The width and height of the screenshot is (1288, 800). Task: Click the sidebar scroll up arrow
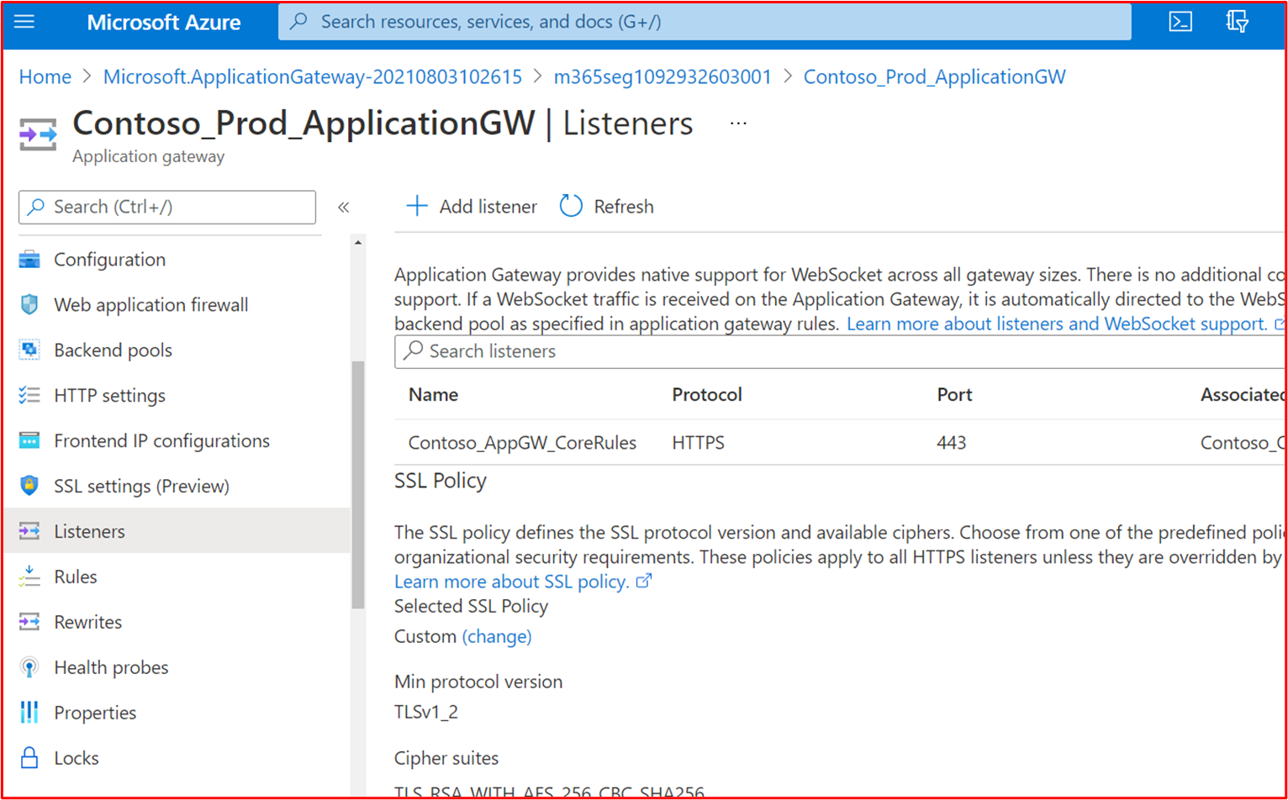coord(358,243)
